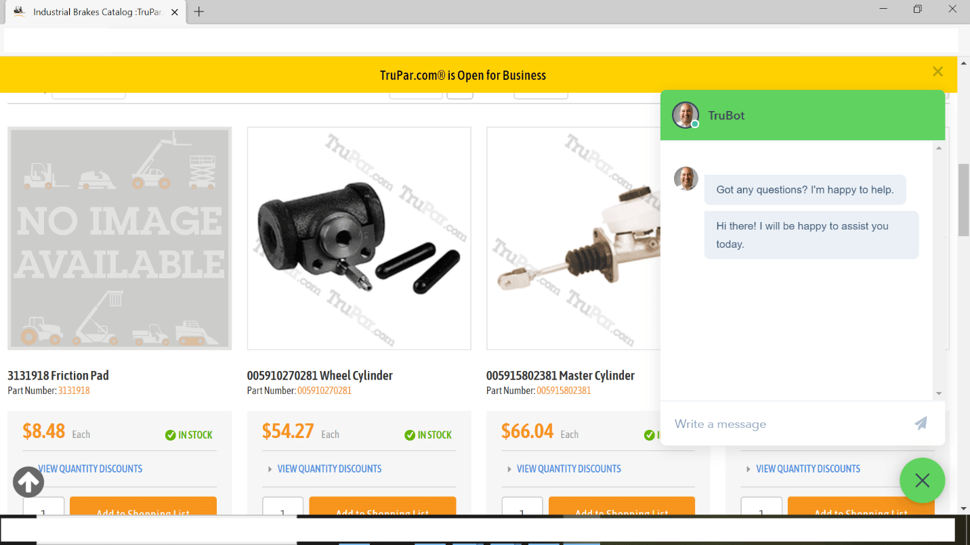Click the chat window scroll down arrow
This screenshot has height=545, width=970.
(x=939, y=393)
